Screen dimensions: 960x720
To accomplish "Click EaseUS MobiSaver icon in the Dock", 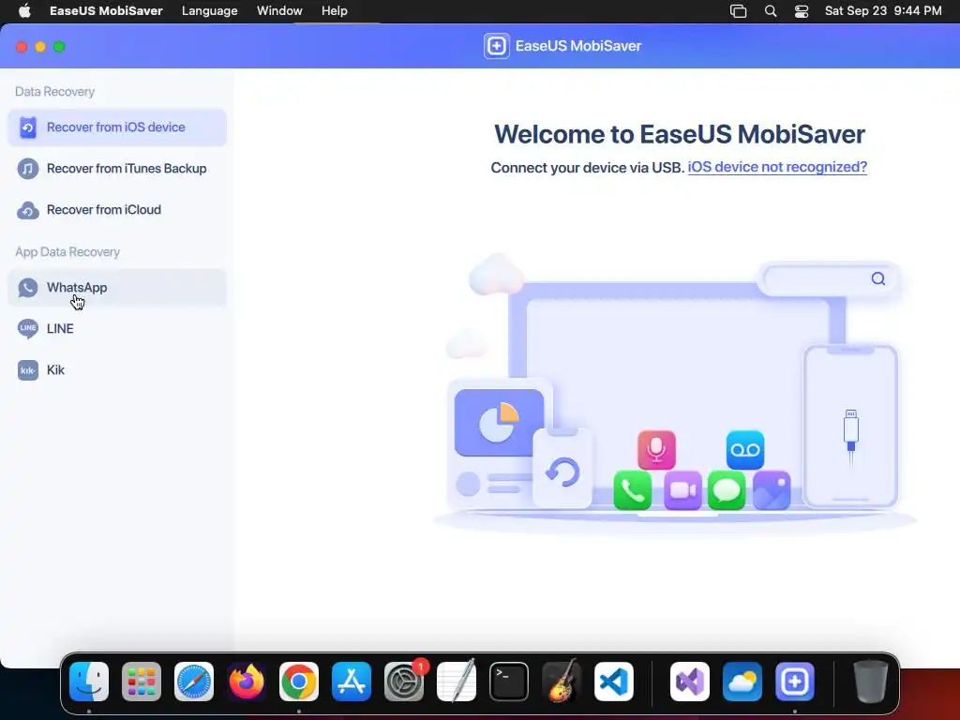I will pos(795,682).
